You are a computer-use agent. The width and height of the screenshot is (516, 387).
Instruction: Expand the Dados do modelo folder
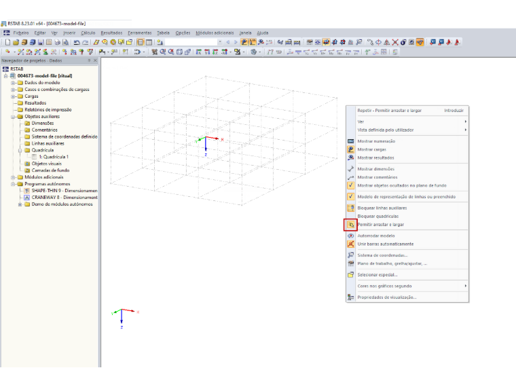pyautogui.click(x=13, y=83)
